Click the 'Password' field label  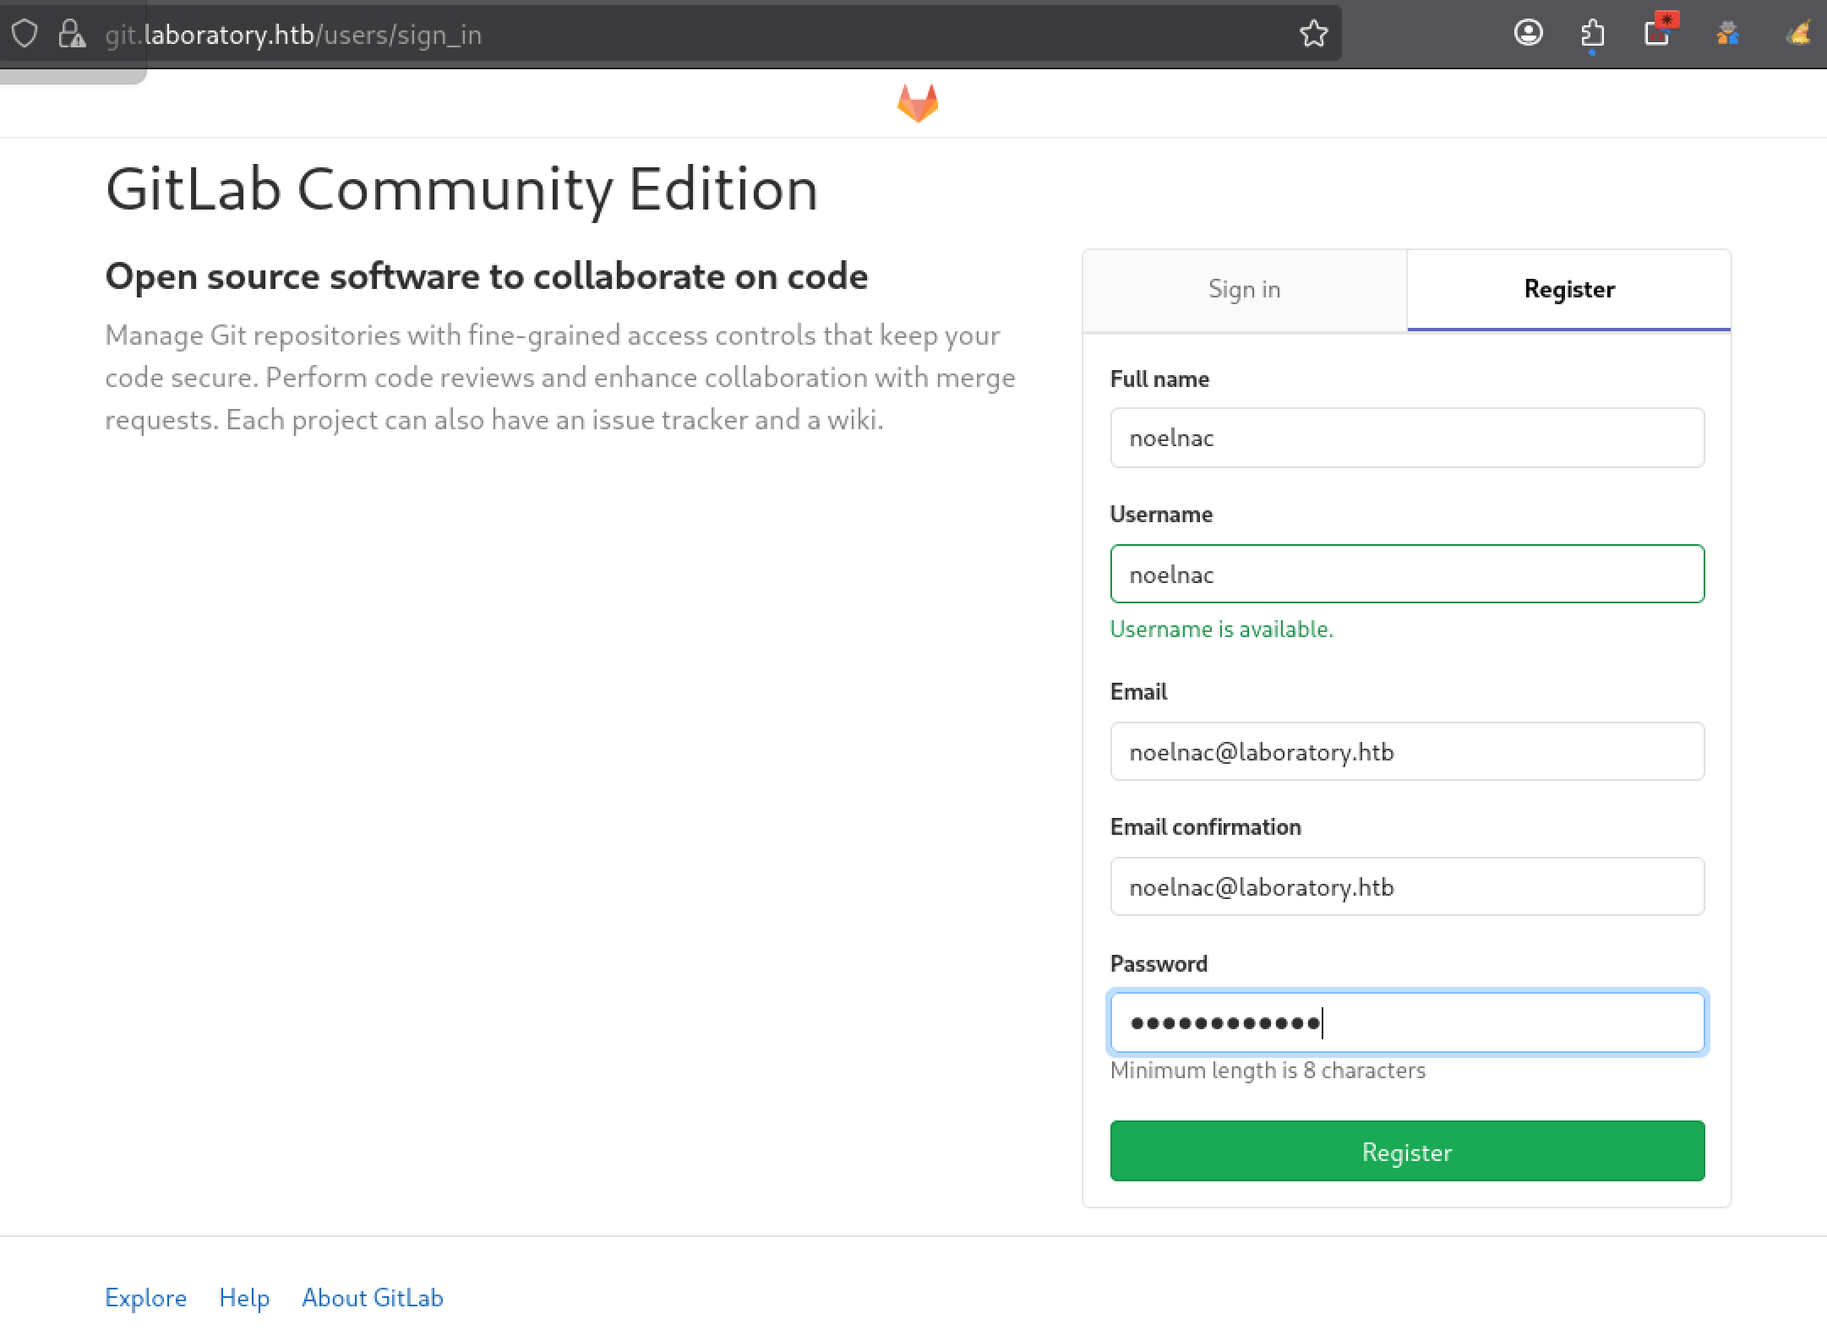(x=1159, y=963)
